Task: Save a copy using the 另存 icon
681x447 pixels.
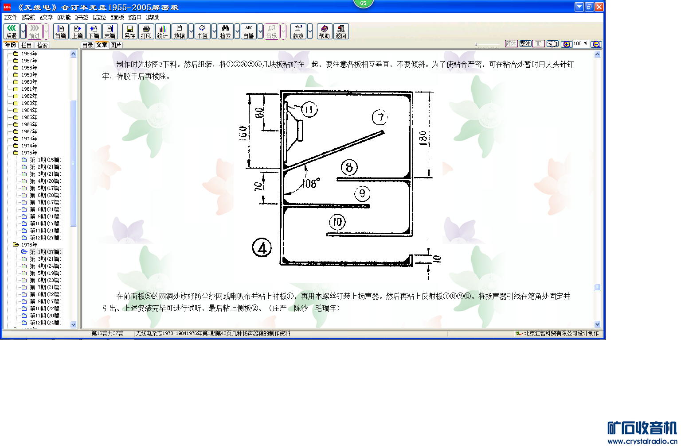Action: (x=130, y=31)
